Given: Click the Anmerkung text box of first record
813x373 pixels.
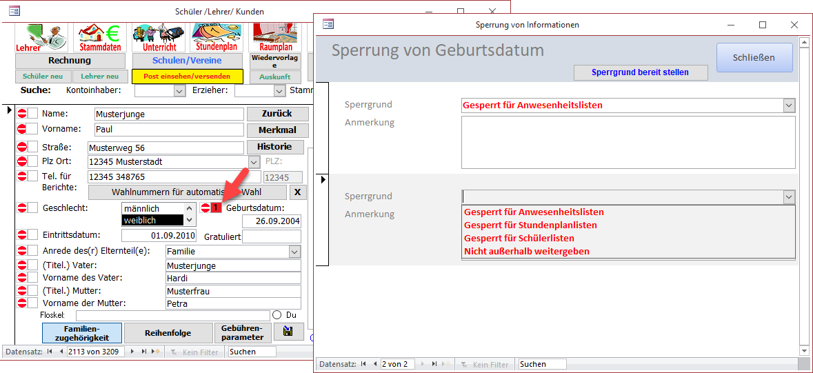Looking at the screenshot, I should coord(628,141).
